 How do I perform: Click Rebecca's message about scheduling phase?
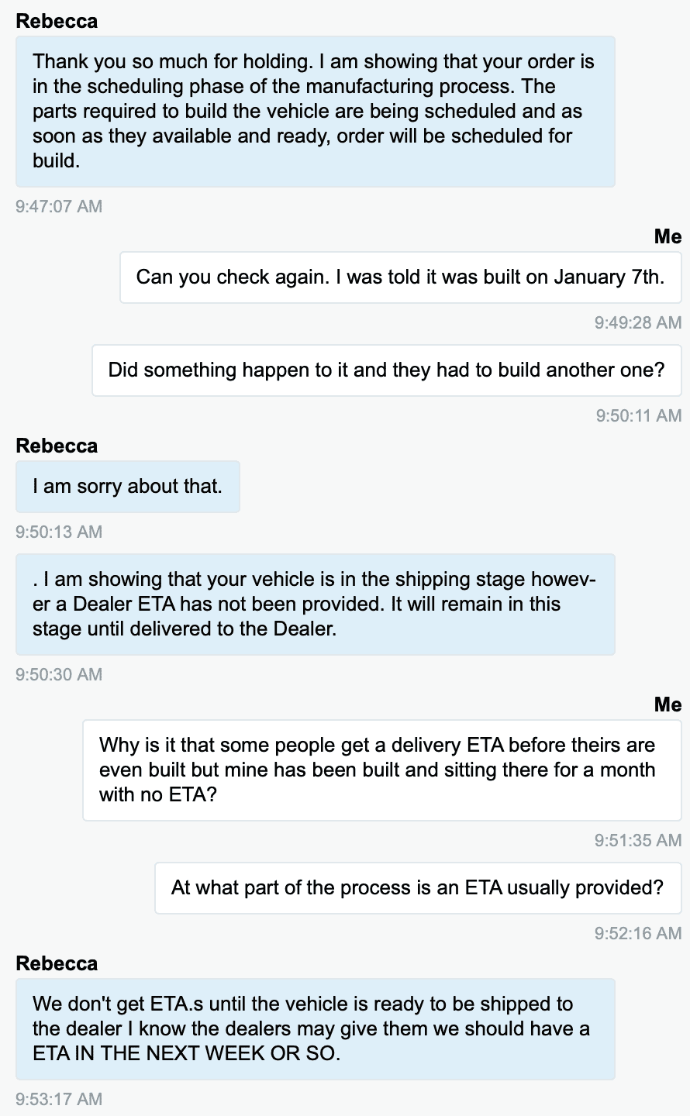coord(316,111)
